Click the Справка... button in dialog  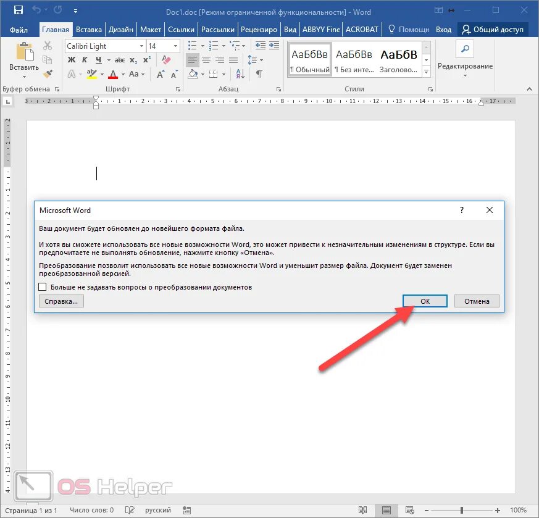(x=61, y=301)
